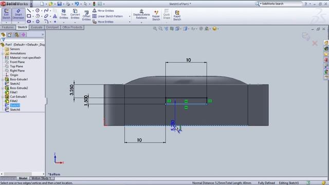329x185 pixels.
Task: Click the Undo icon
Action: (77, 4)
